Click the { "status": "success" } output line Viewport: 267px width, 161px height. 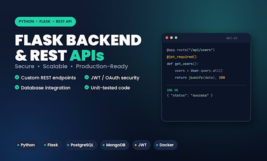pos(190,95)
